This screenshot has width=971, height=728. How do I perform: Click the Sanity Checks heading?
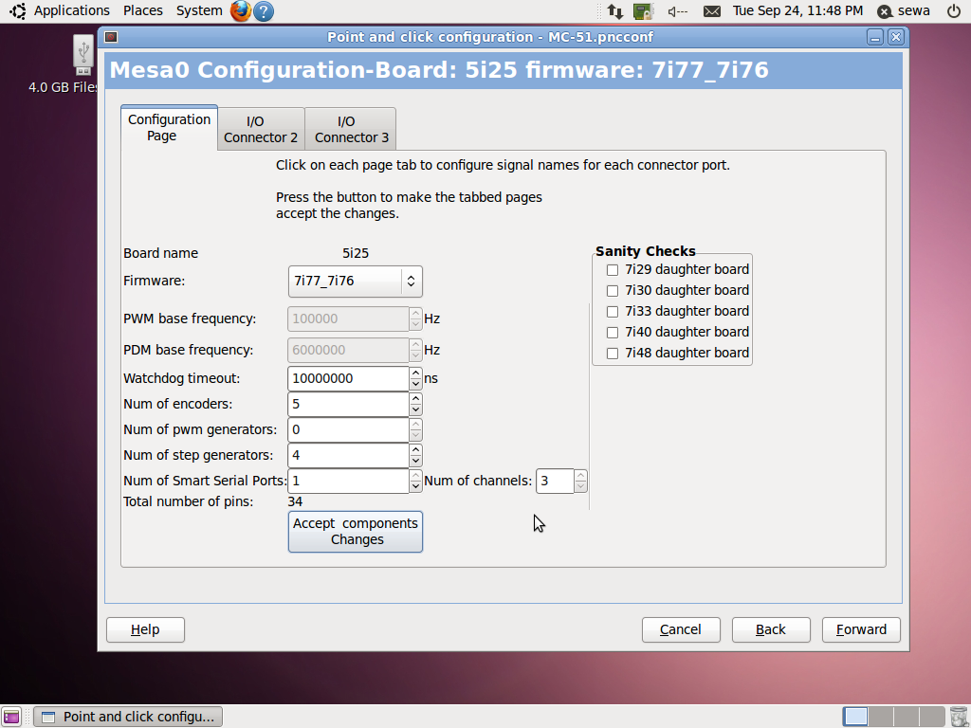pos(645,251)
